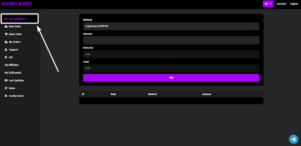
Task: Click the News external-link icon
Action: tap(6, 88)
